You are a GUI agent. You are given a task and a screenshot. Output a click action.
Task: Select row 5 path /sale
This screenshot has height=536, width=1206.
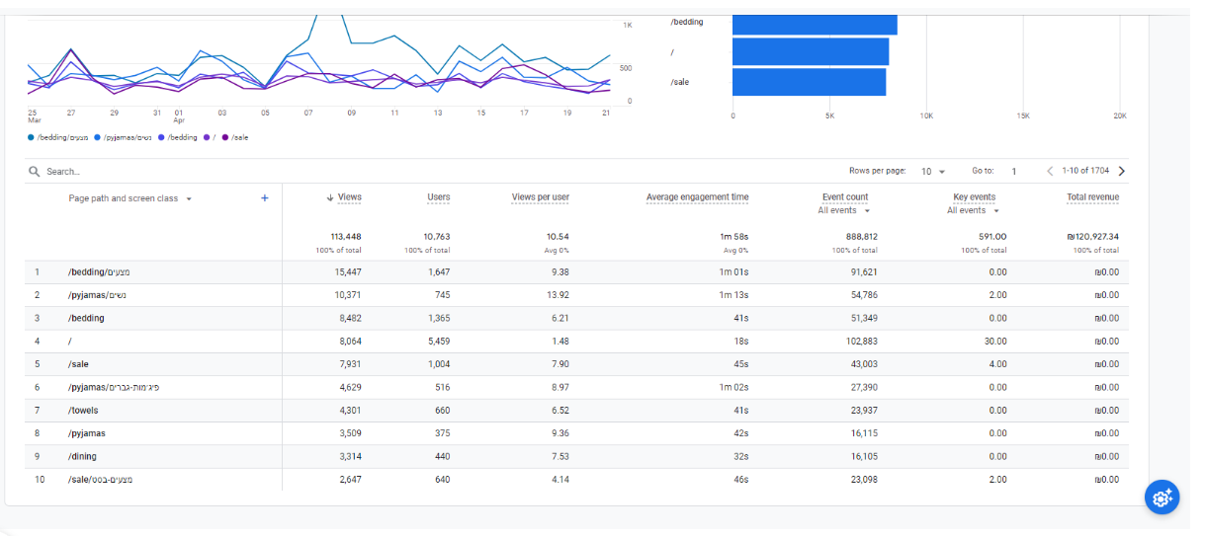pos(78,364)
